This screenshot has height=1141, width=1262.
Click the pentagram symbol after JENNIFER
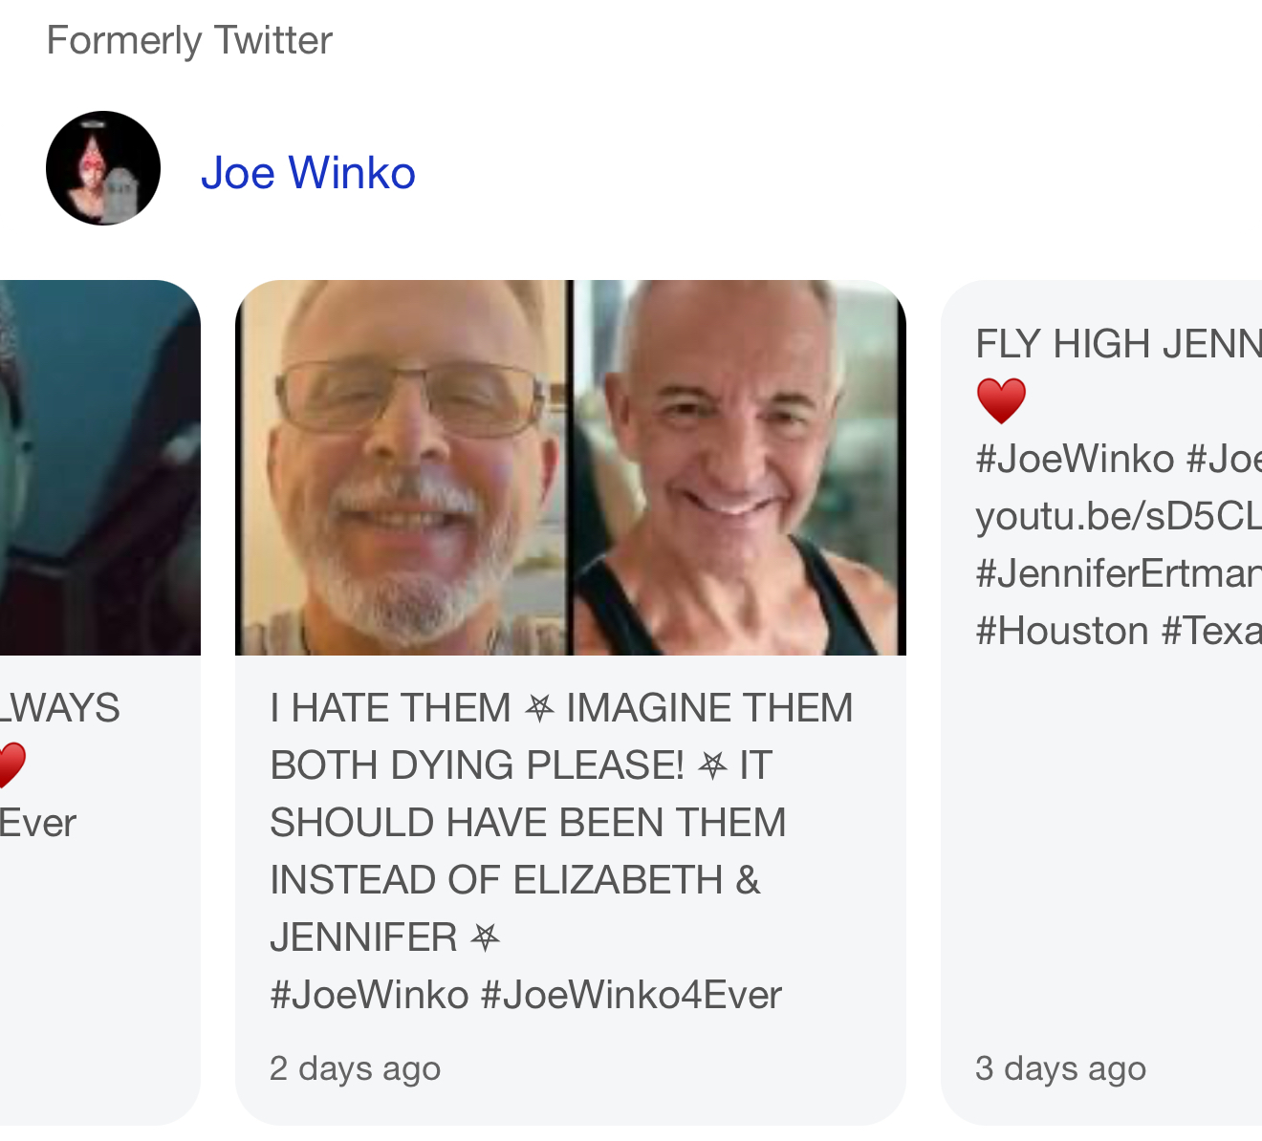click(486, 937)
